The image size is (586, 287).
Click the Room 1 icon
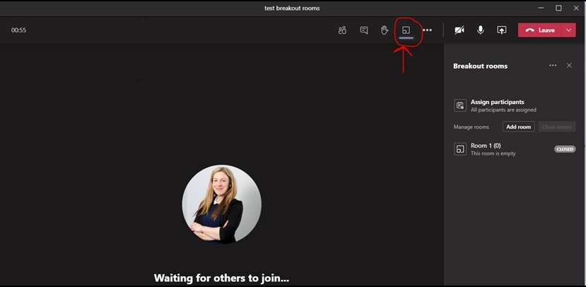click(460, 149)
